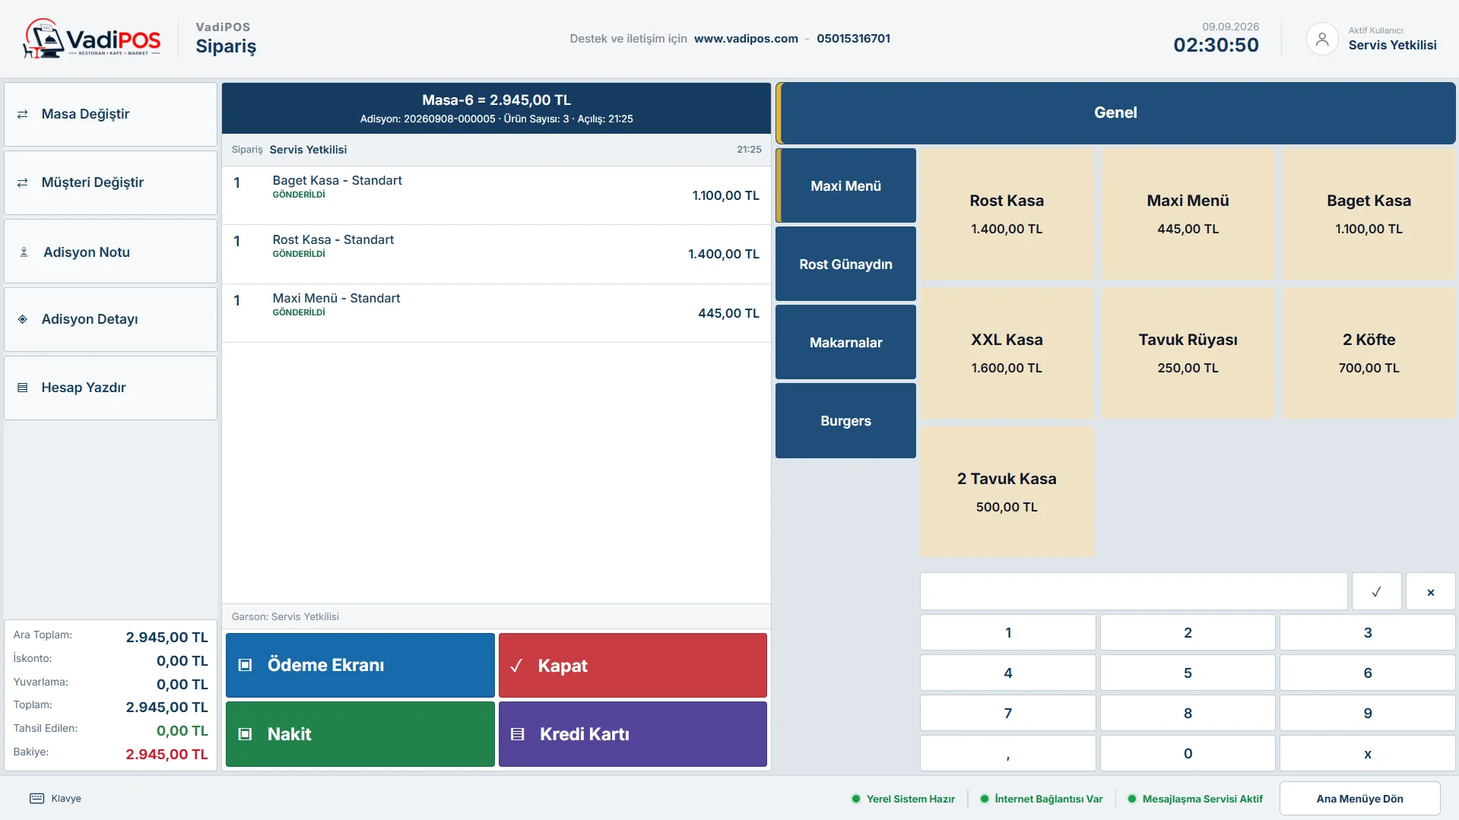This screenshot has height=820, width=1459.
Task: Open the Burgers category
Action: 845,420
